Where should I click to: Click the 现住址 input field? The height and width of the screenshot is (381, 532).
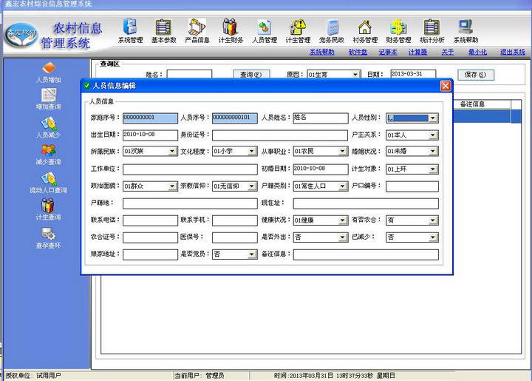366,203
